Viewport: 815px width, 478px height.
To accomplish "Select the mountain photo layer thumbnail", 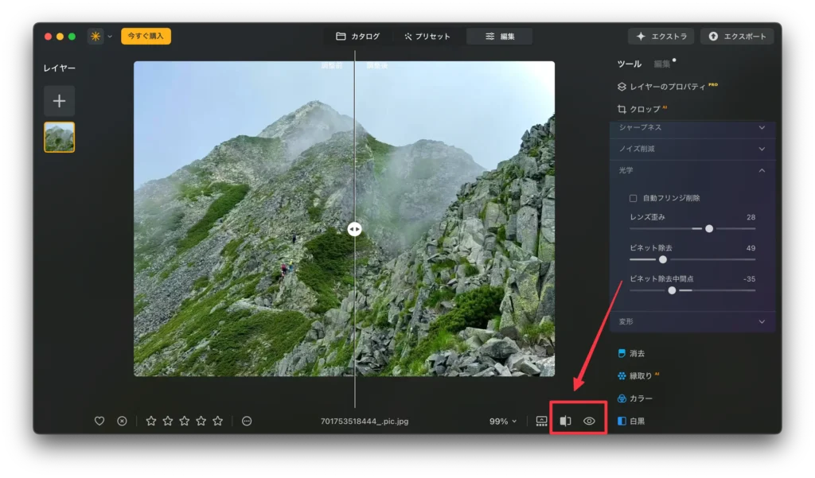I will (59, 136).
